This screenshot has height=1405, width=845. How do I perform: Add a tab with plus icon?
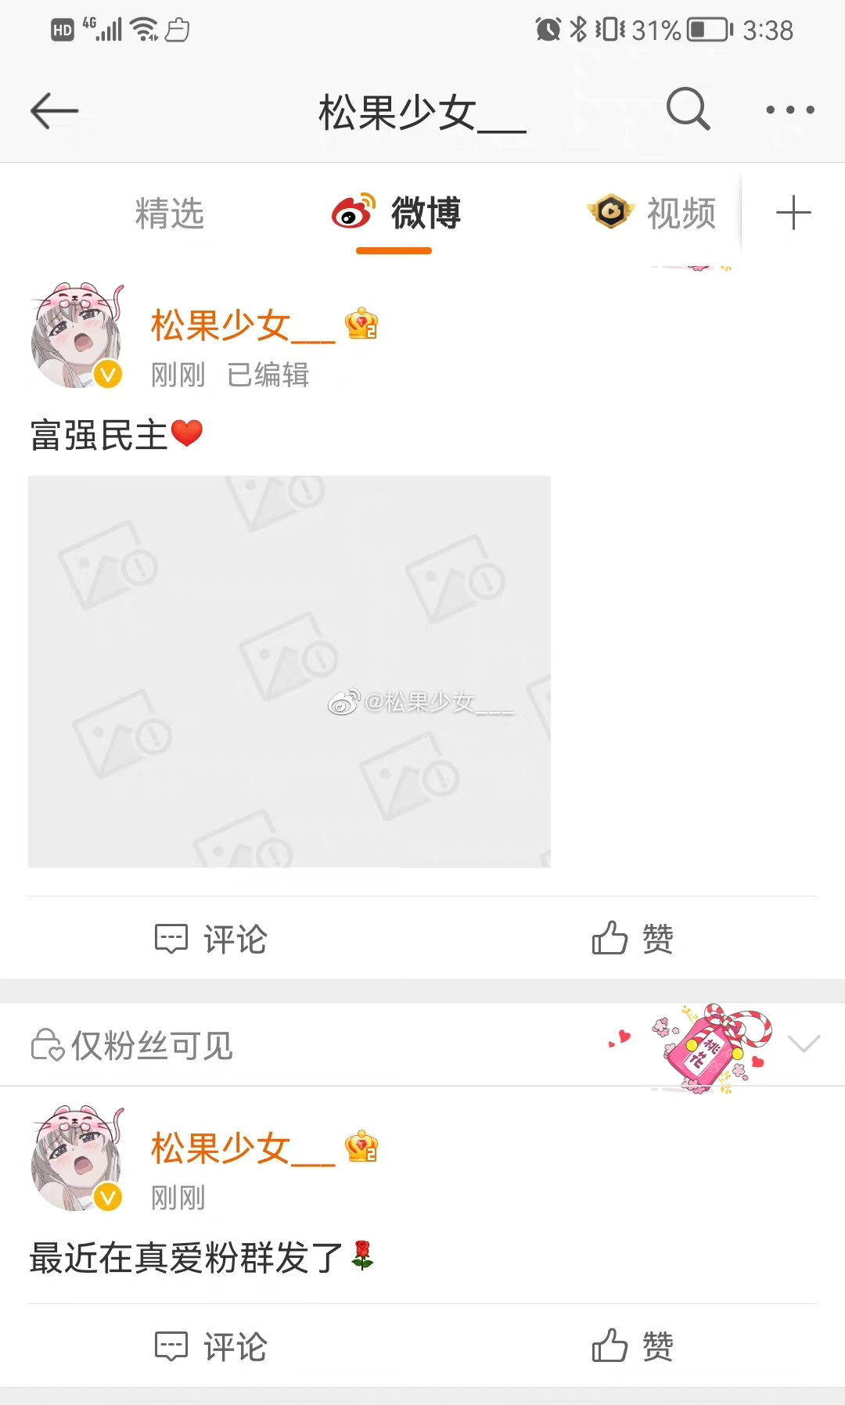pyautogui.click(x=793, y=213)
